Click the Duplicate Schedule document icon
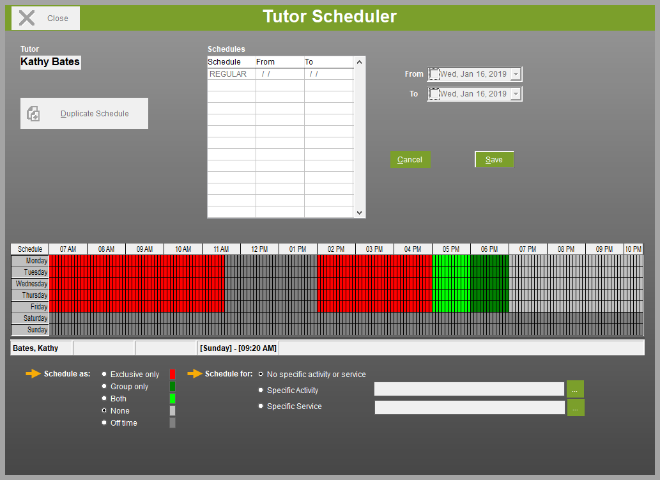Image resolution: width=660 pixels, height=480 pixels. [x=33, y=114]
